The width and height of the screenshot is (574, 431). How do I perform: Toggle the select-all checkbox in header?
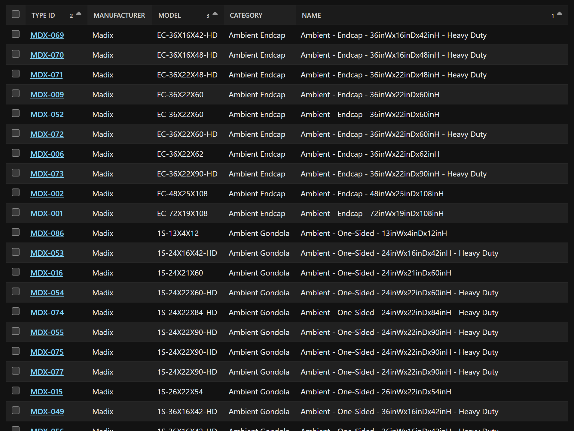tap(16, 14)
